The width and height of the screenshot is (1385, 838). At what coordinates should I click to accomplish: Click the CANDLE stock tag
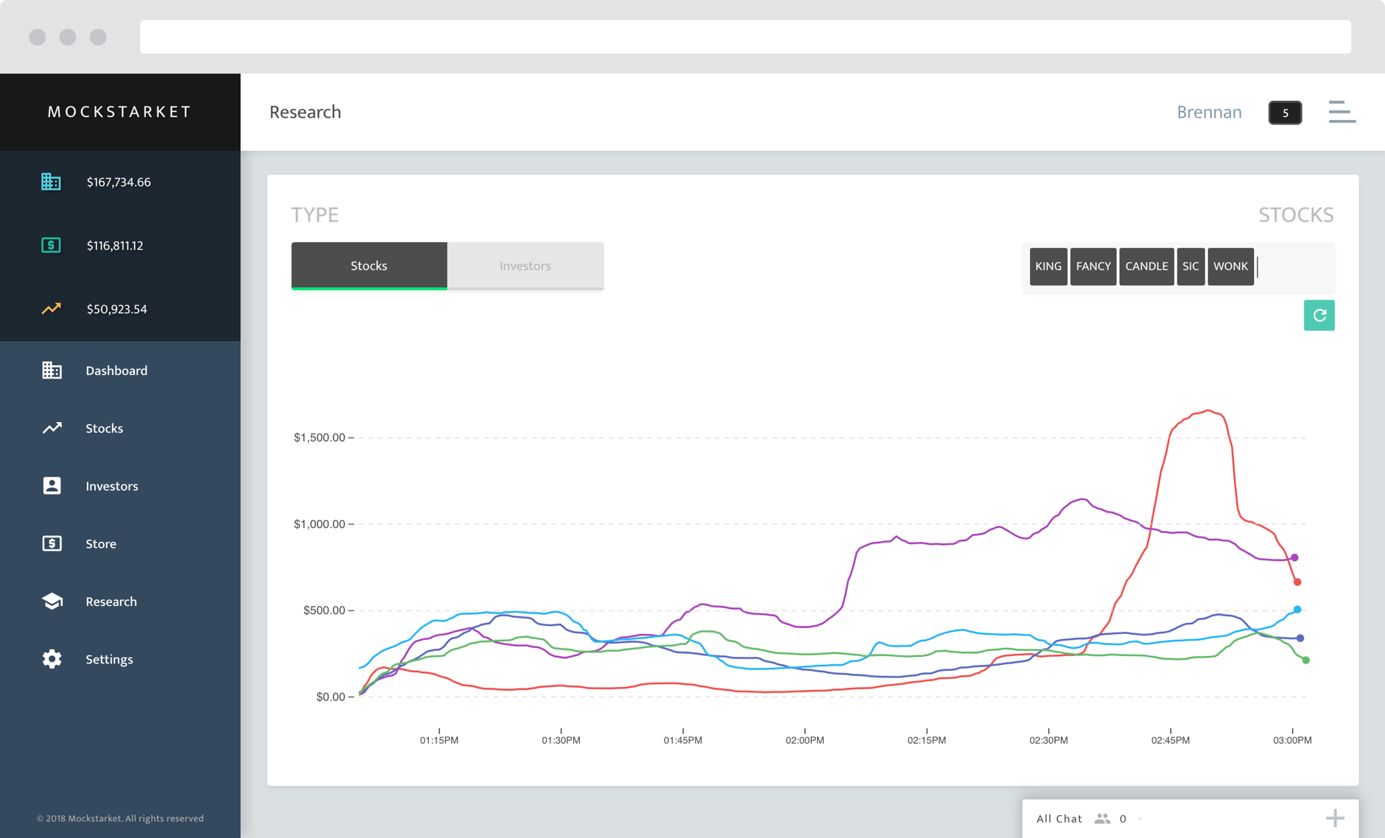point(1146,267)
